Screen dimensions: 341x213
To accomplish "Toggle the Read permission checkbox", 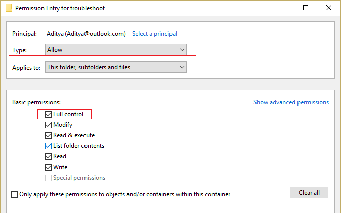I will coord(48,156).
